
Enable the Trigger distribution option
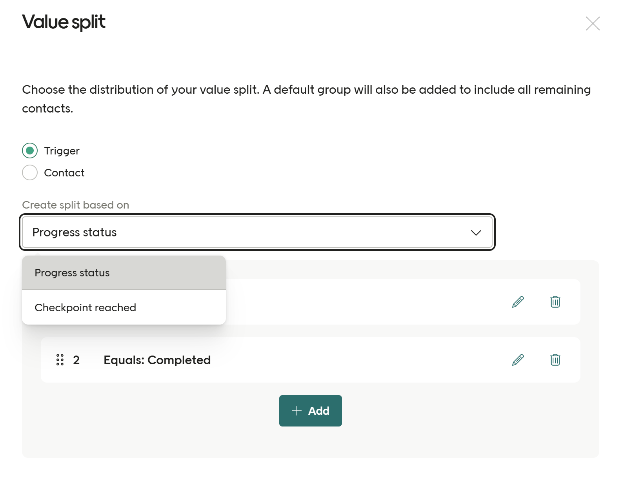30,151
